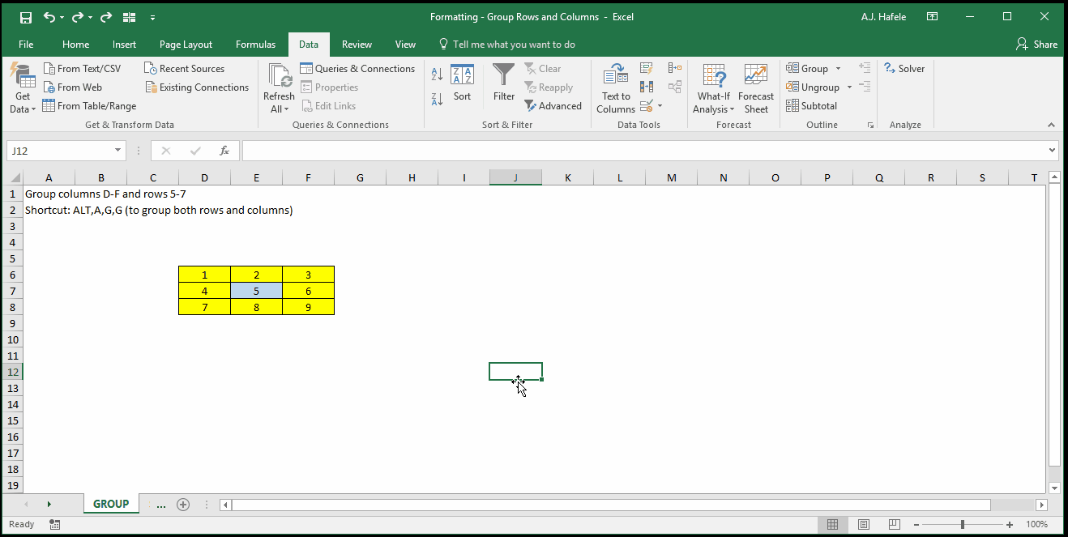The width and height of the screenshot is (1068, 537).
Task: Open the custom Sort dialog
Action: pyautogui.click(x=462, y=83)
